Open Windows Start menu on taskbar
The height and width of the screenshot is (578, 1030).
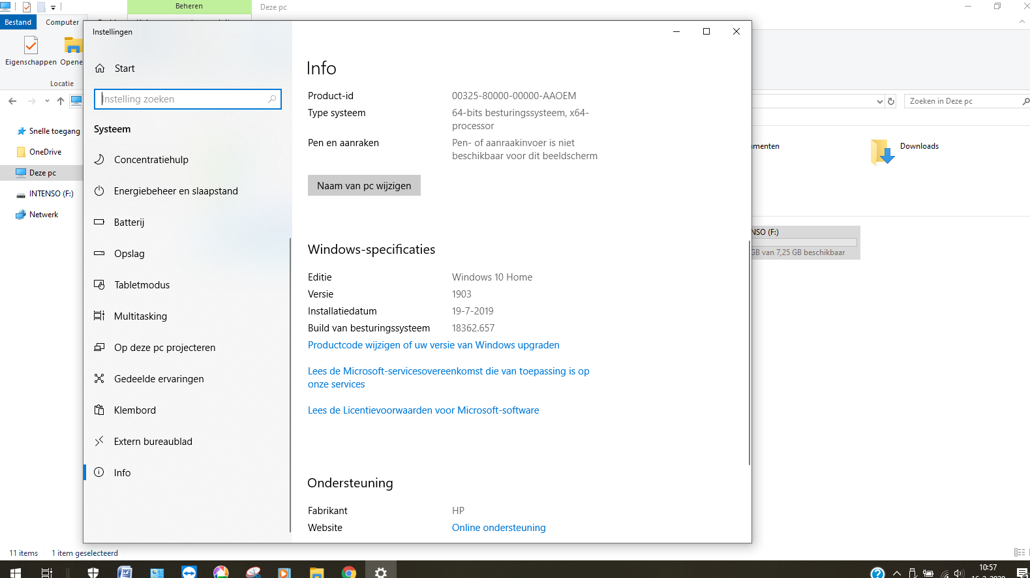point(16,572)
